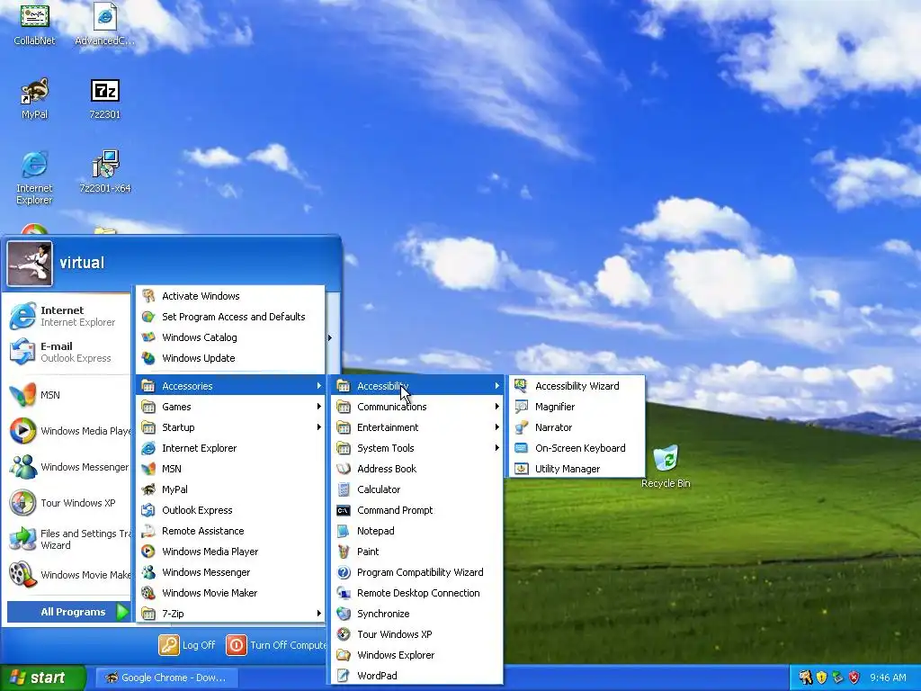The height and width of the screenshot is (691, 921).
Task: Expand the Accessibility submenu
Action: [417, 386]
